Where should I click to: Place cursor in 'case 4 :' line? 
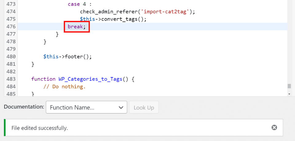(79, 4)
